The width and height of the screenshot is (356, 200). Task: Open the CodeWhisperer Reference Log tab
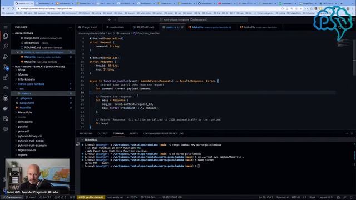click(163, 133)
